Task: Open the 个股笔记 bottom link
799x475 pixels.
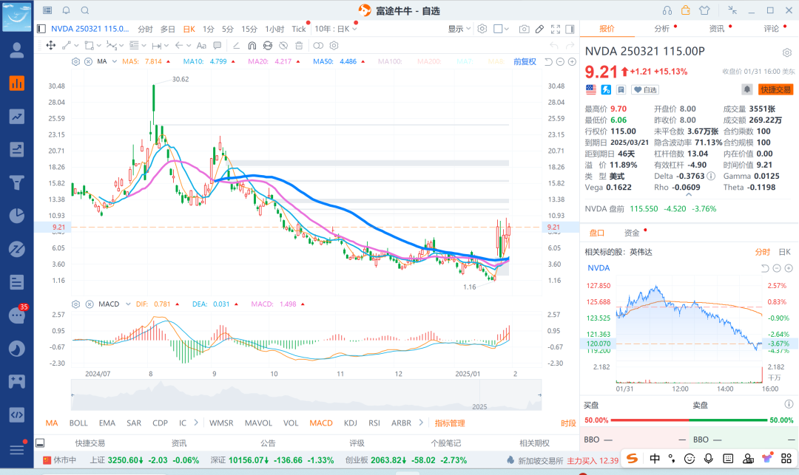Action: click(x=446, y=443)
